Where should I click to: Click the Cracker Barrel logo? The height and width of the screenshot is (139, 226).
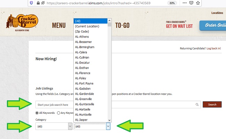[x=22, y=22]
